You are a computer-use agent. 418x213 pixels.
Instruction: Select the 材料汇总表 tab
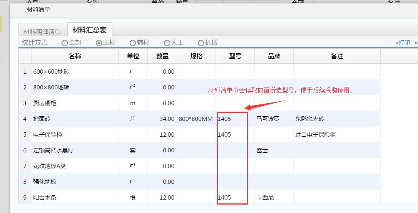point(89,30)
